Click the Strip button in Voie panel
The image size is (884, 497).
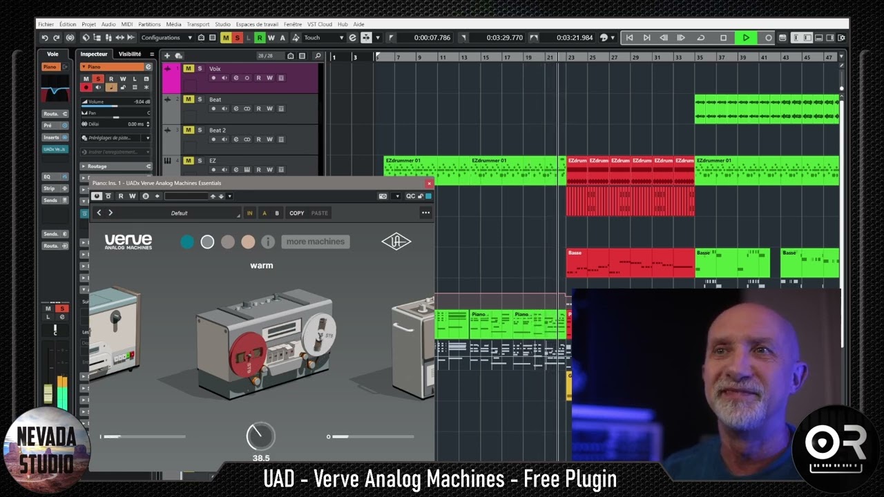tap(55, 188)
